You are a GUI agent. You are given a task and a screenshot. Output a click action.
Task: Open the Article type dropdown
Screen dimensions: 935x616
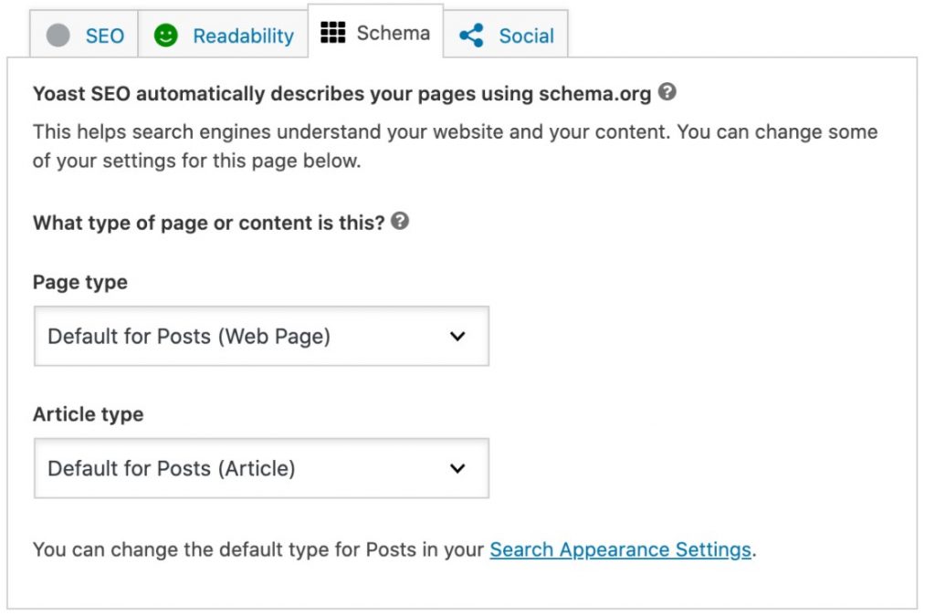click(261, 468)
